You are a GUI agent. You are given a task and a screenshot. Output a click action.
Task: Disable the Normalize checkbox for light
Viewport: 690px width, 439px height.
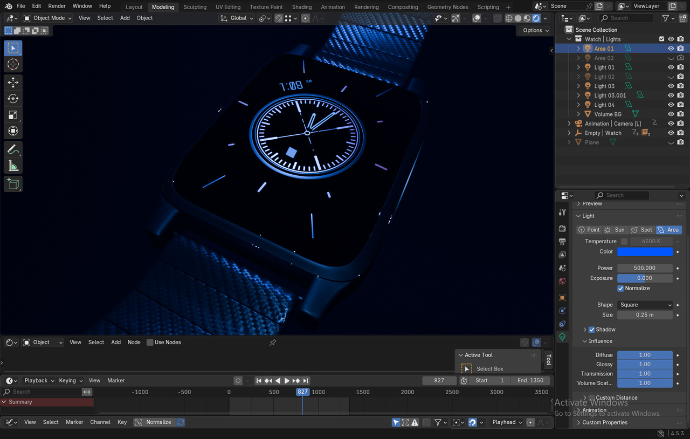click(620, 289)
